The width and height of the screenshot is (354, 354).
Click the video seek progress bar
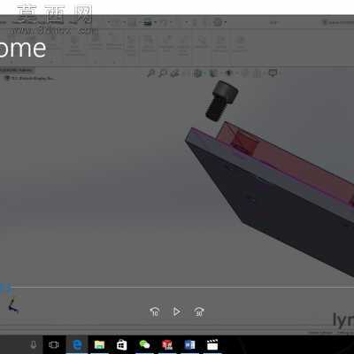pyautogui.click(x=177, y=287)
